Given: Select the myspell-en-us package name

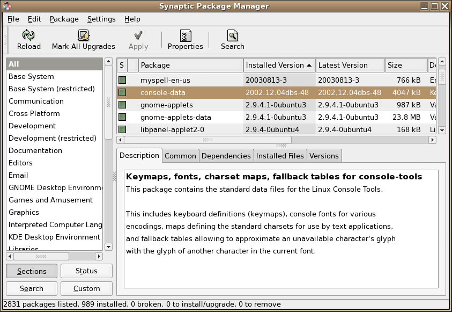Looking at the screenshot, I should (165, 80).
